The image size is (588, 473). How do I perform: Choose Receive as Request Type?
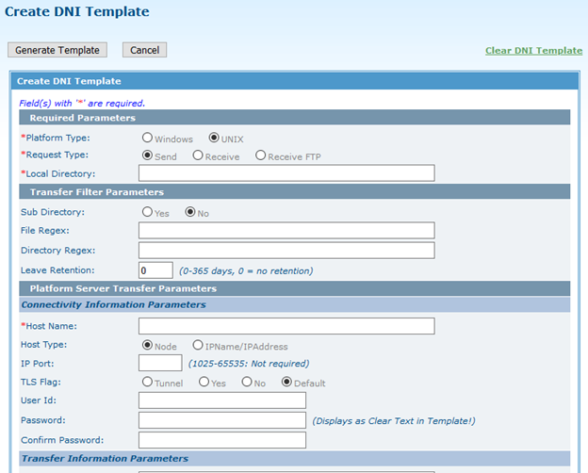(x=198, y=155)
